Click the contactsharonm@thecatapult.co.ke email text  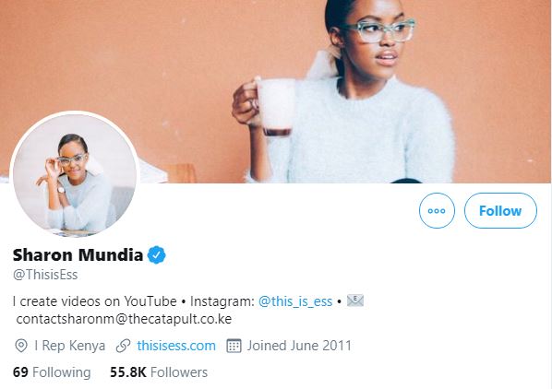tap(124, 319)
